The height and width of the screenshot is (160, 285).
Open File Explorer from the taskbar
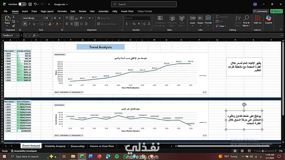coord(73,156)
